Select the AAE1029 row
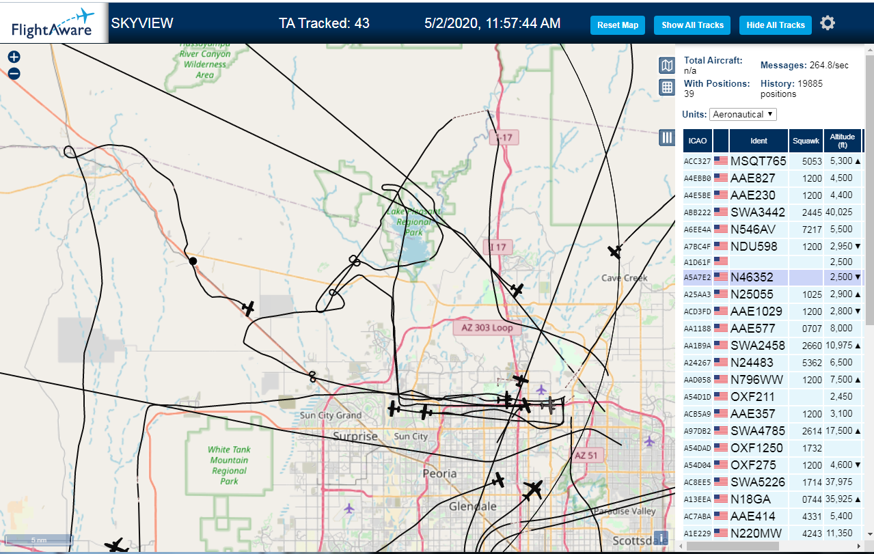 773,311
